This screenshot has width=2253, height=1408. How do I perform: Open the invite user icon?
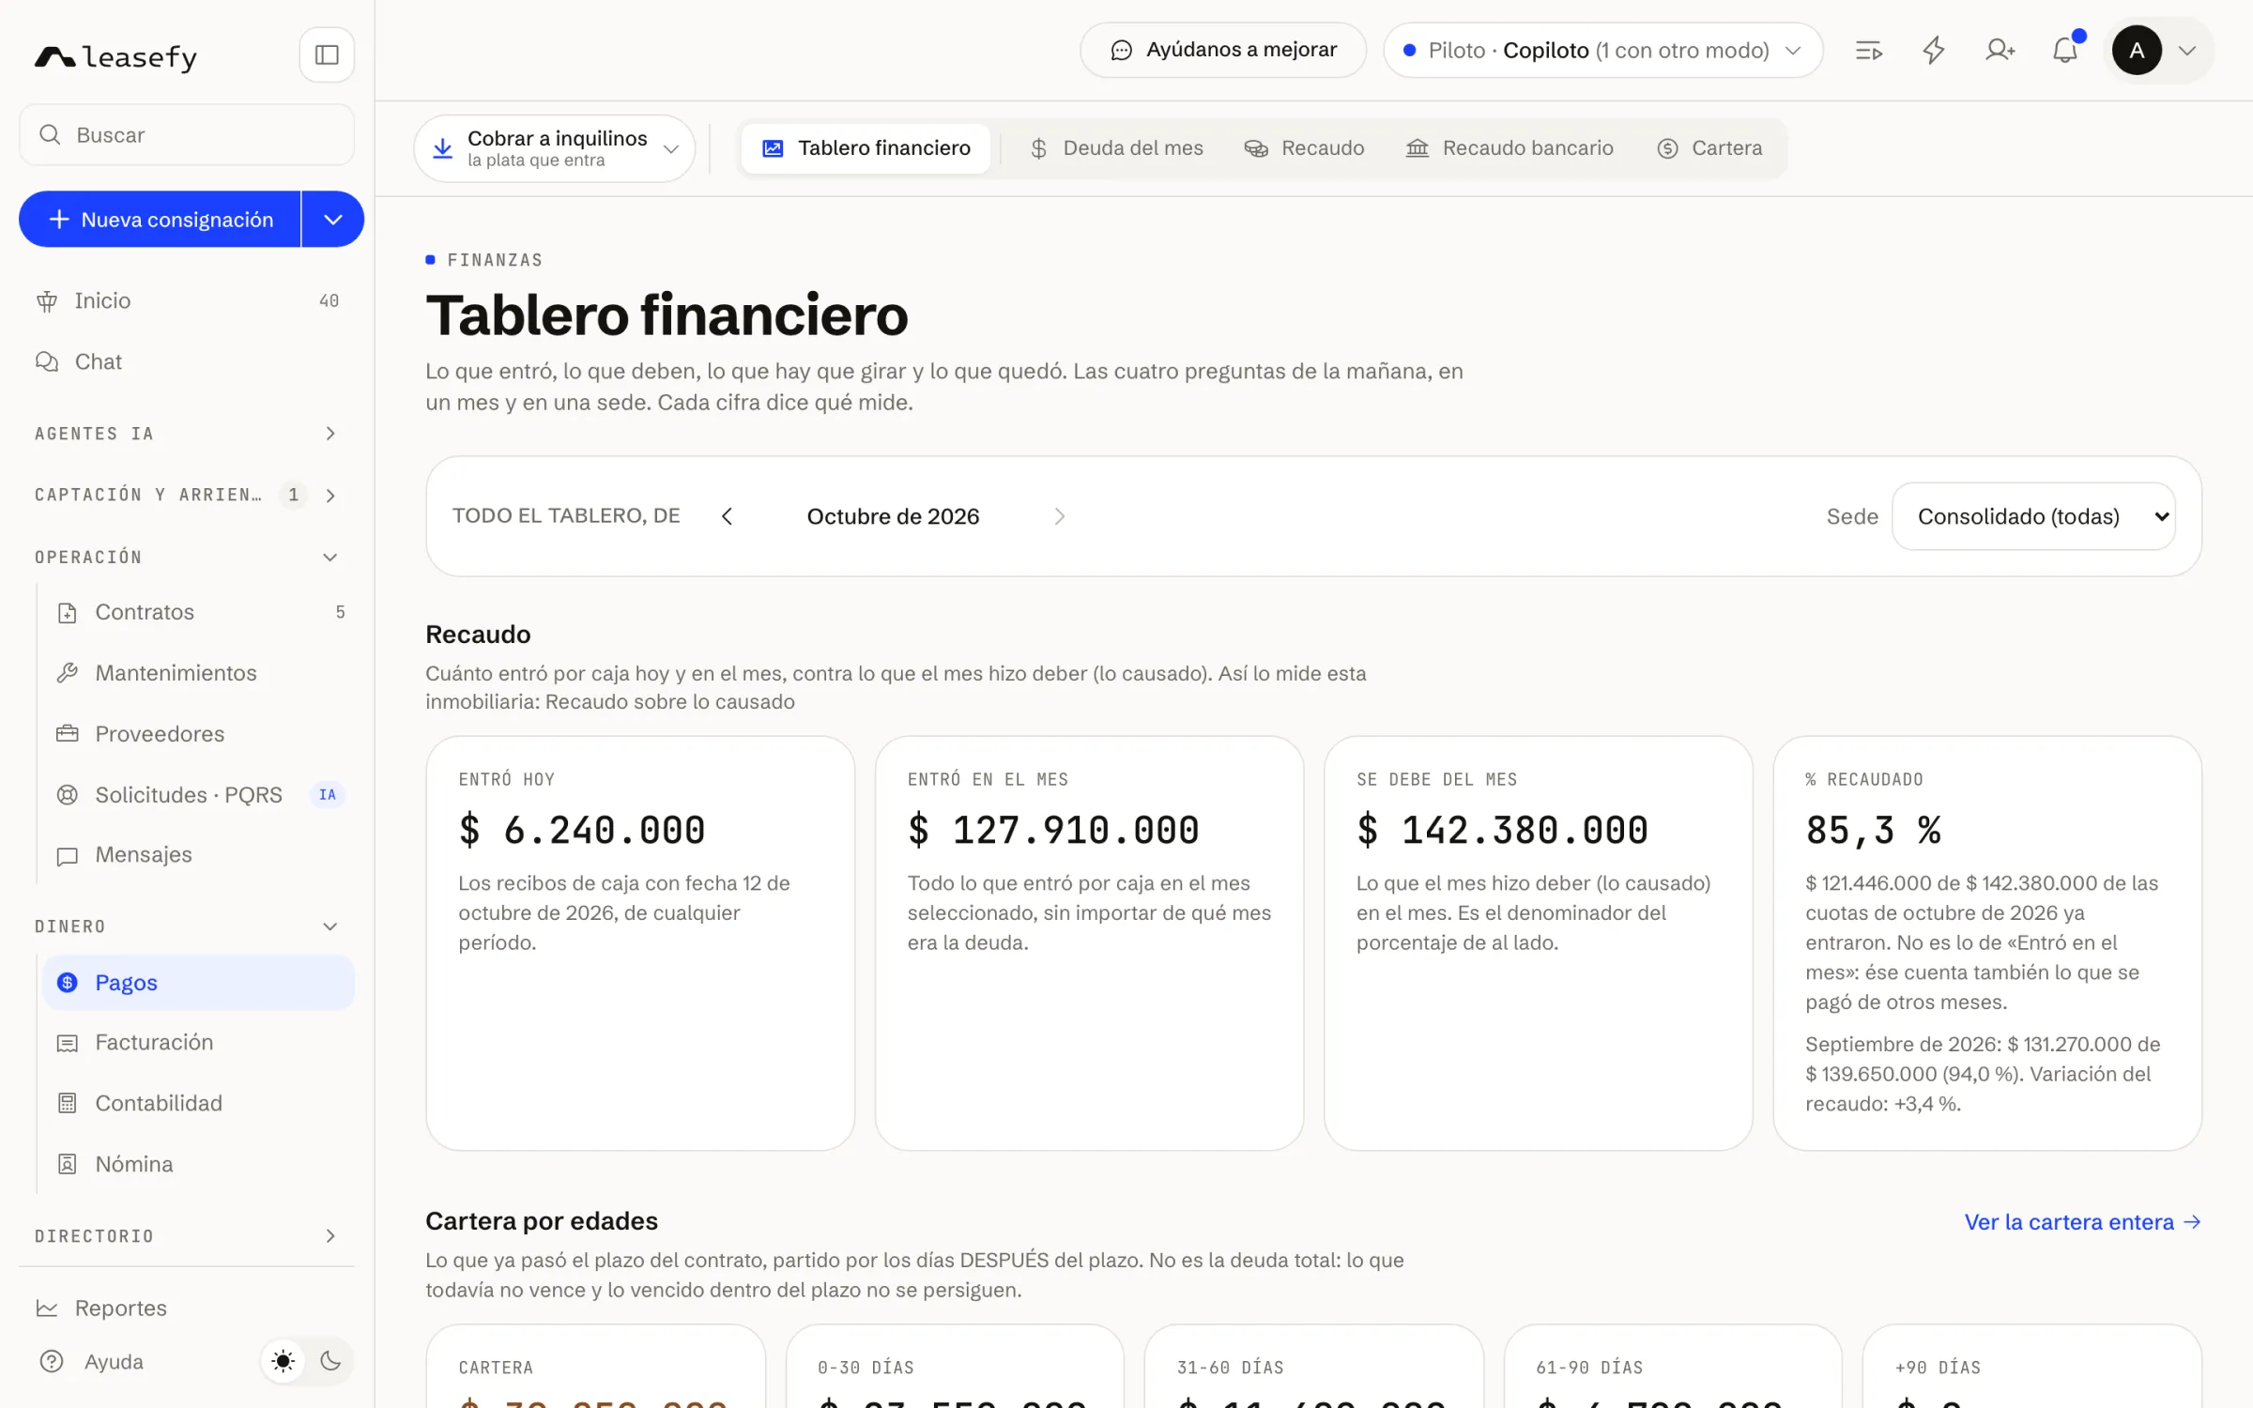(x=2000, y=51)
